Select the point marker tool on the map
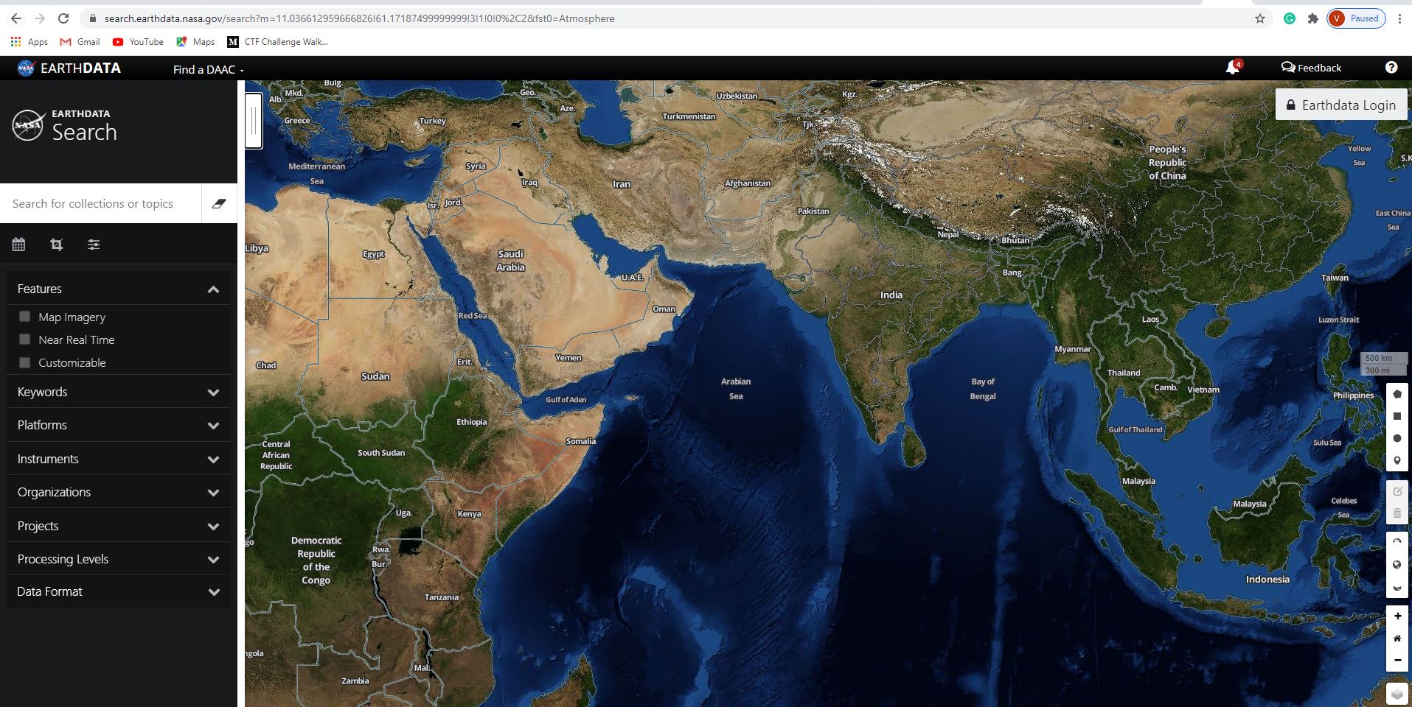The image size is (1412, 707). tap(1397, 459)
